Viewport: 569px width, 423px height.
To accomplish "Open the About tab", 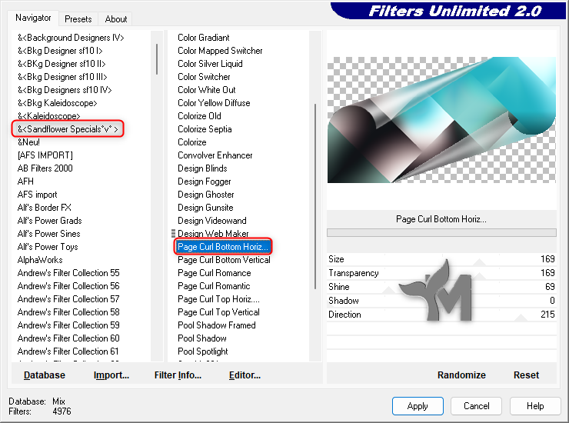I will pos(116,19).
